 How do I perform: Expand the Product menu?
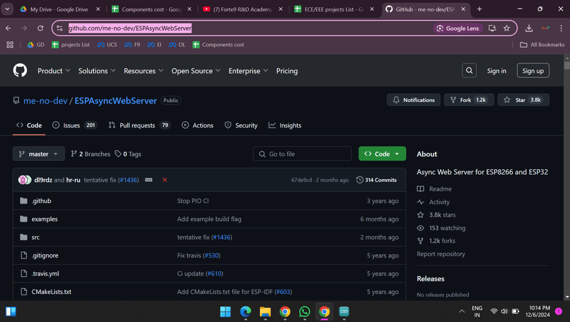click(x=54, y=71)
